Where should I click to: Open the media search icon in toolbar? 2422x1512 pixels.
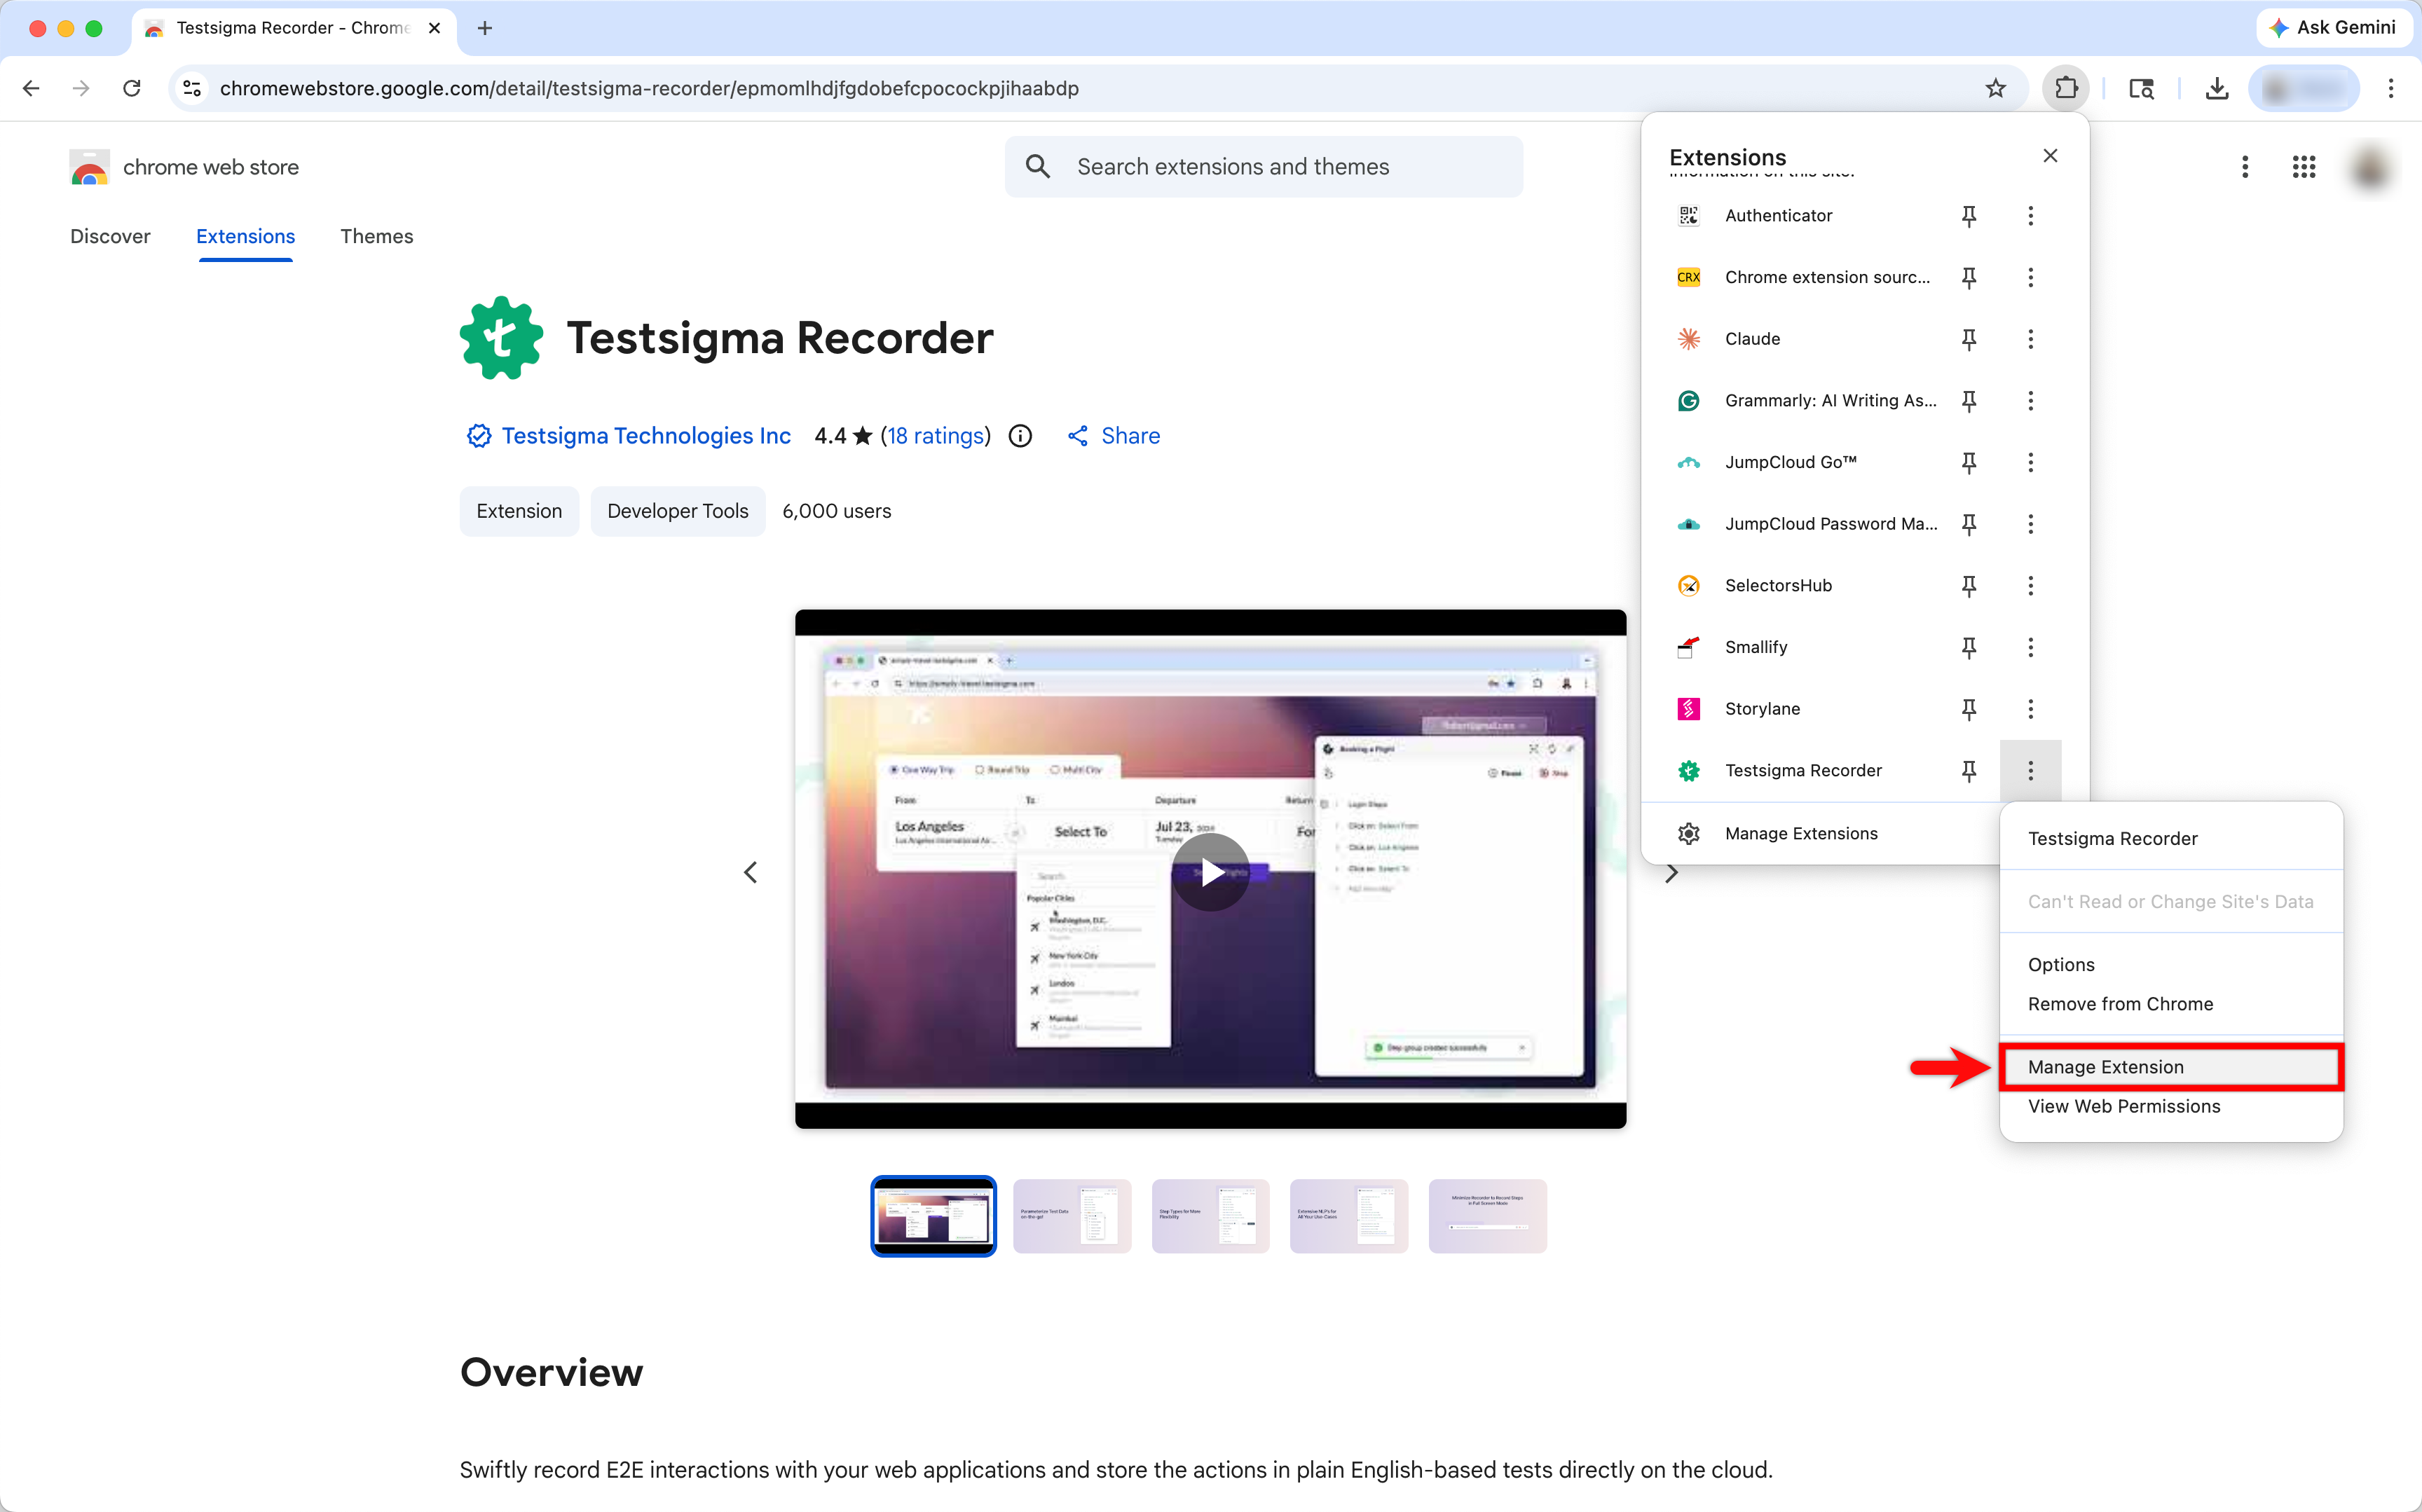tap(2141, 88)
